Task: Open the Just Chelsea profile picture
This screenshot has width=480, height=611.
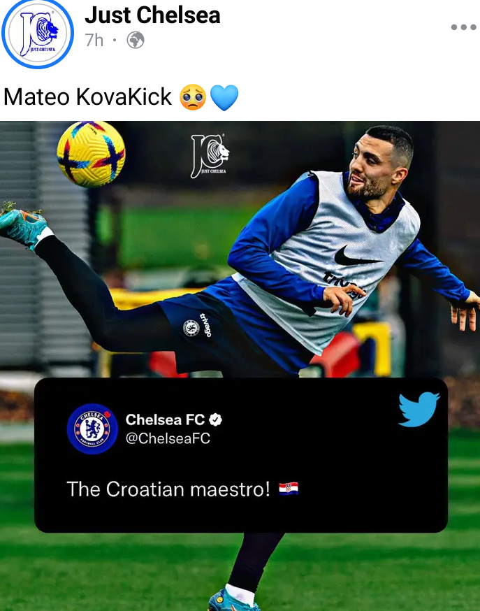Action: 37,33
